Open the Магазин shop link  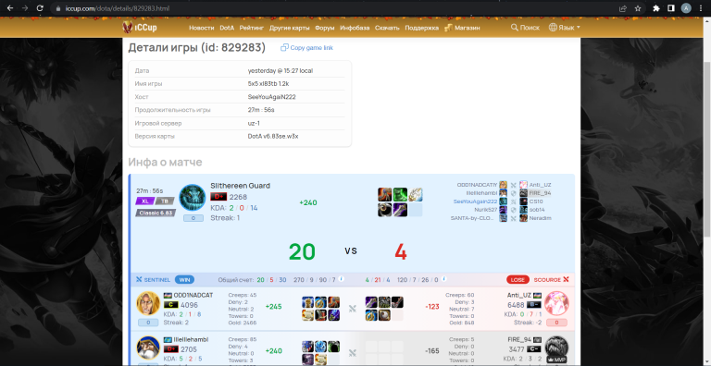click(x=462, y=28)
